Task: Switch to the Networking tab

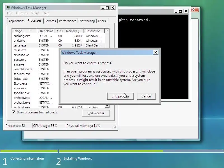Action: tap(87, 21)
